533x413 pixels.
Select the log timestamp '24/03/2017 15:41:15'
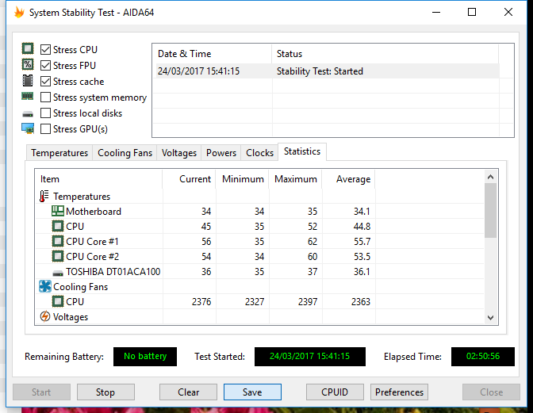(x=198, y=71)
